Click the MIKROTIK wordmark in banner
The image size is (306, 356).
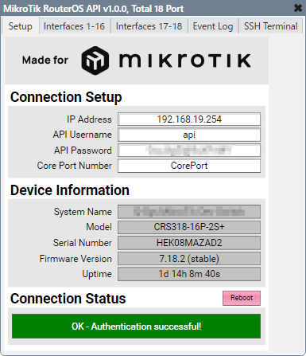click(185, 61)
